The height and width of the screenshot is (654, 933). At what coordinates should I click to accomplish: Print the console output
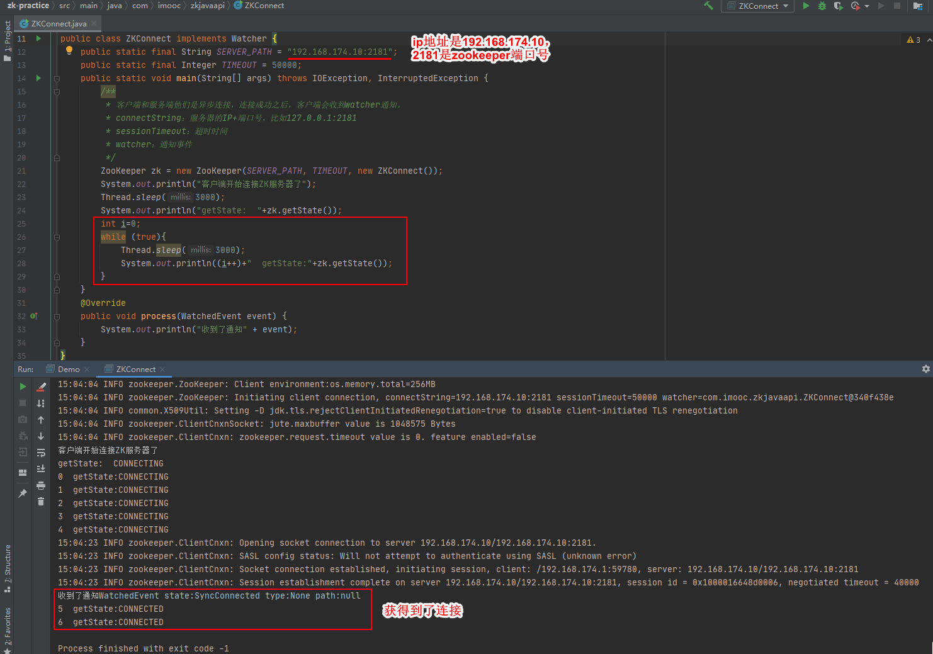pos(41,485)
